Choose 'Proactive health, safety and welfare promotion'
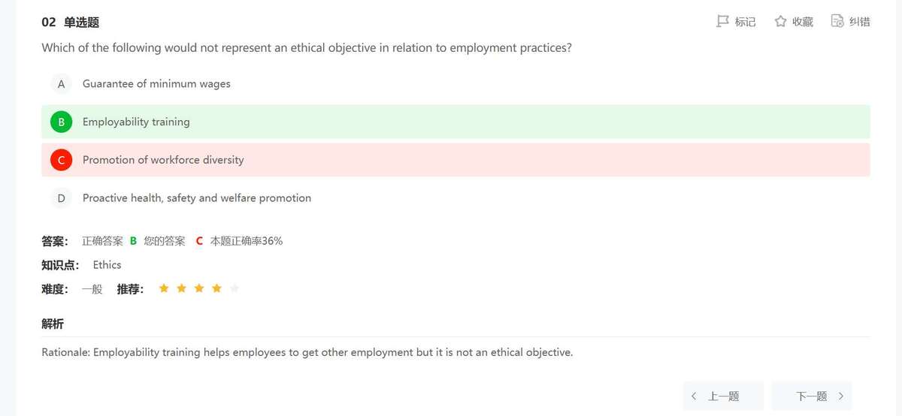902x416 pixels. click(x=197, y=198)
